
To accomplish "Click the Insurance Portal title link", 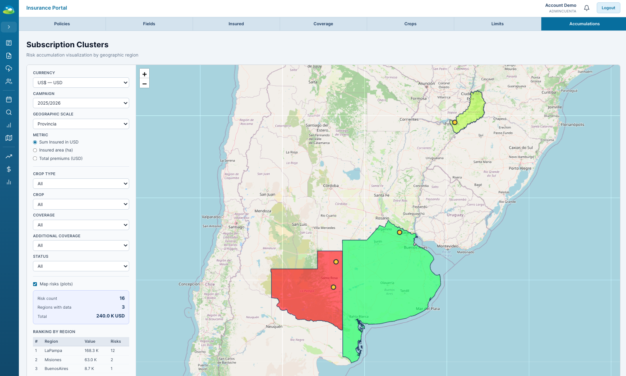I will pyautogui.click(x=47, y=8).
